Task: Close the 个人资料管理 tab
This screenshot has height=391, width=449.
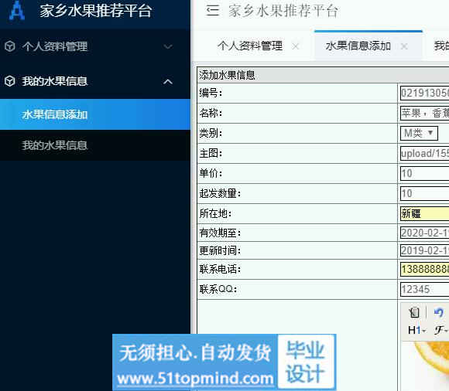Action: click(296, 46)
